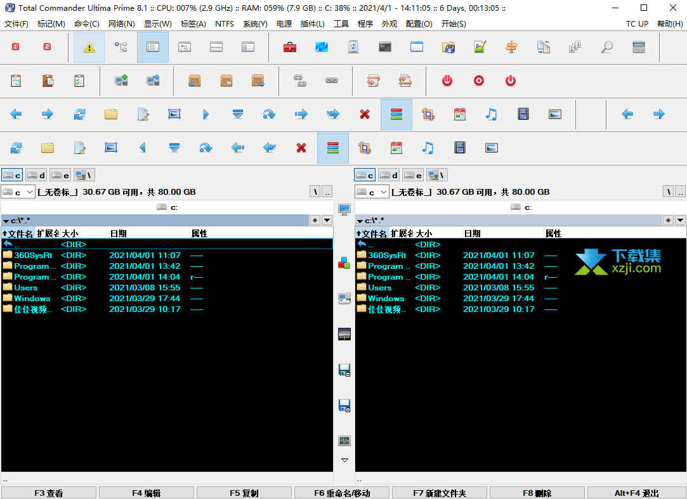The height and width of the screenshot is (499, 687).
Task: Click the plain wooden crate icon
Action: [226, 81]
